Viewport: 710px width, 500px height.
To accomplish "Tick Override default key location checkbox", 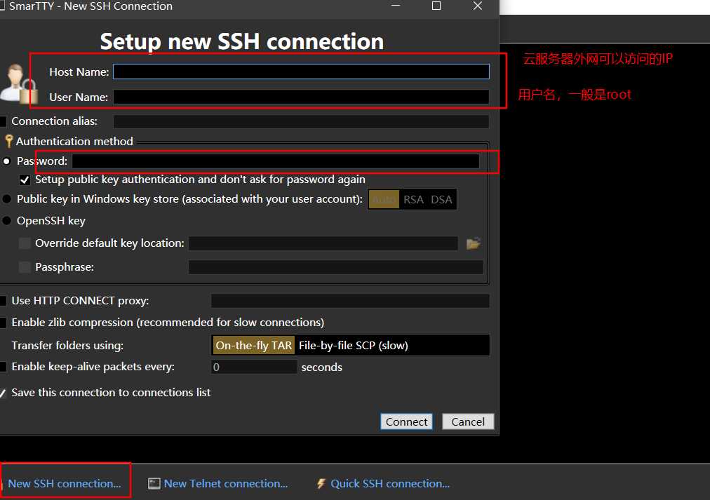I will [x=25, y=243].
